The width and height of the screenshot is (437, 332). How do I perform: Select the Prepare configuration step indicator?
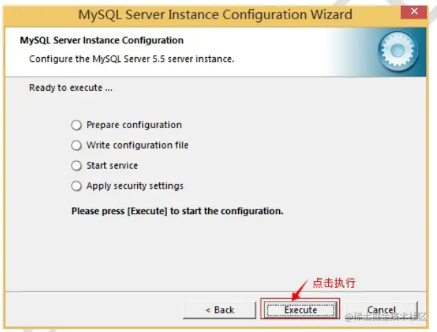point(77,125)
